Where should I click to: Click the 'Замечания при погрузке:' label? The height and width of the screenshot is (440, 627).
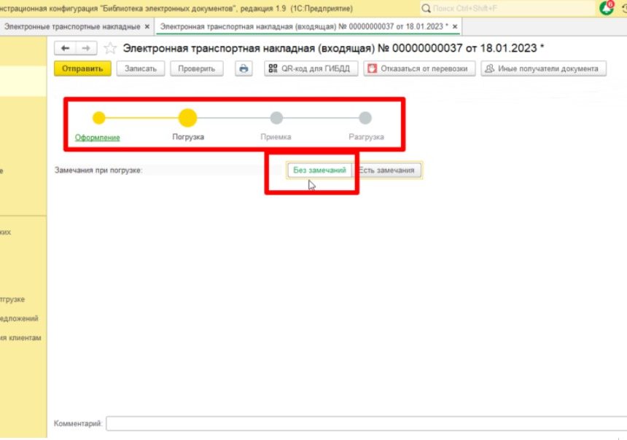[98, 170]
